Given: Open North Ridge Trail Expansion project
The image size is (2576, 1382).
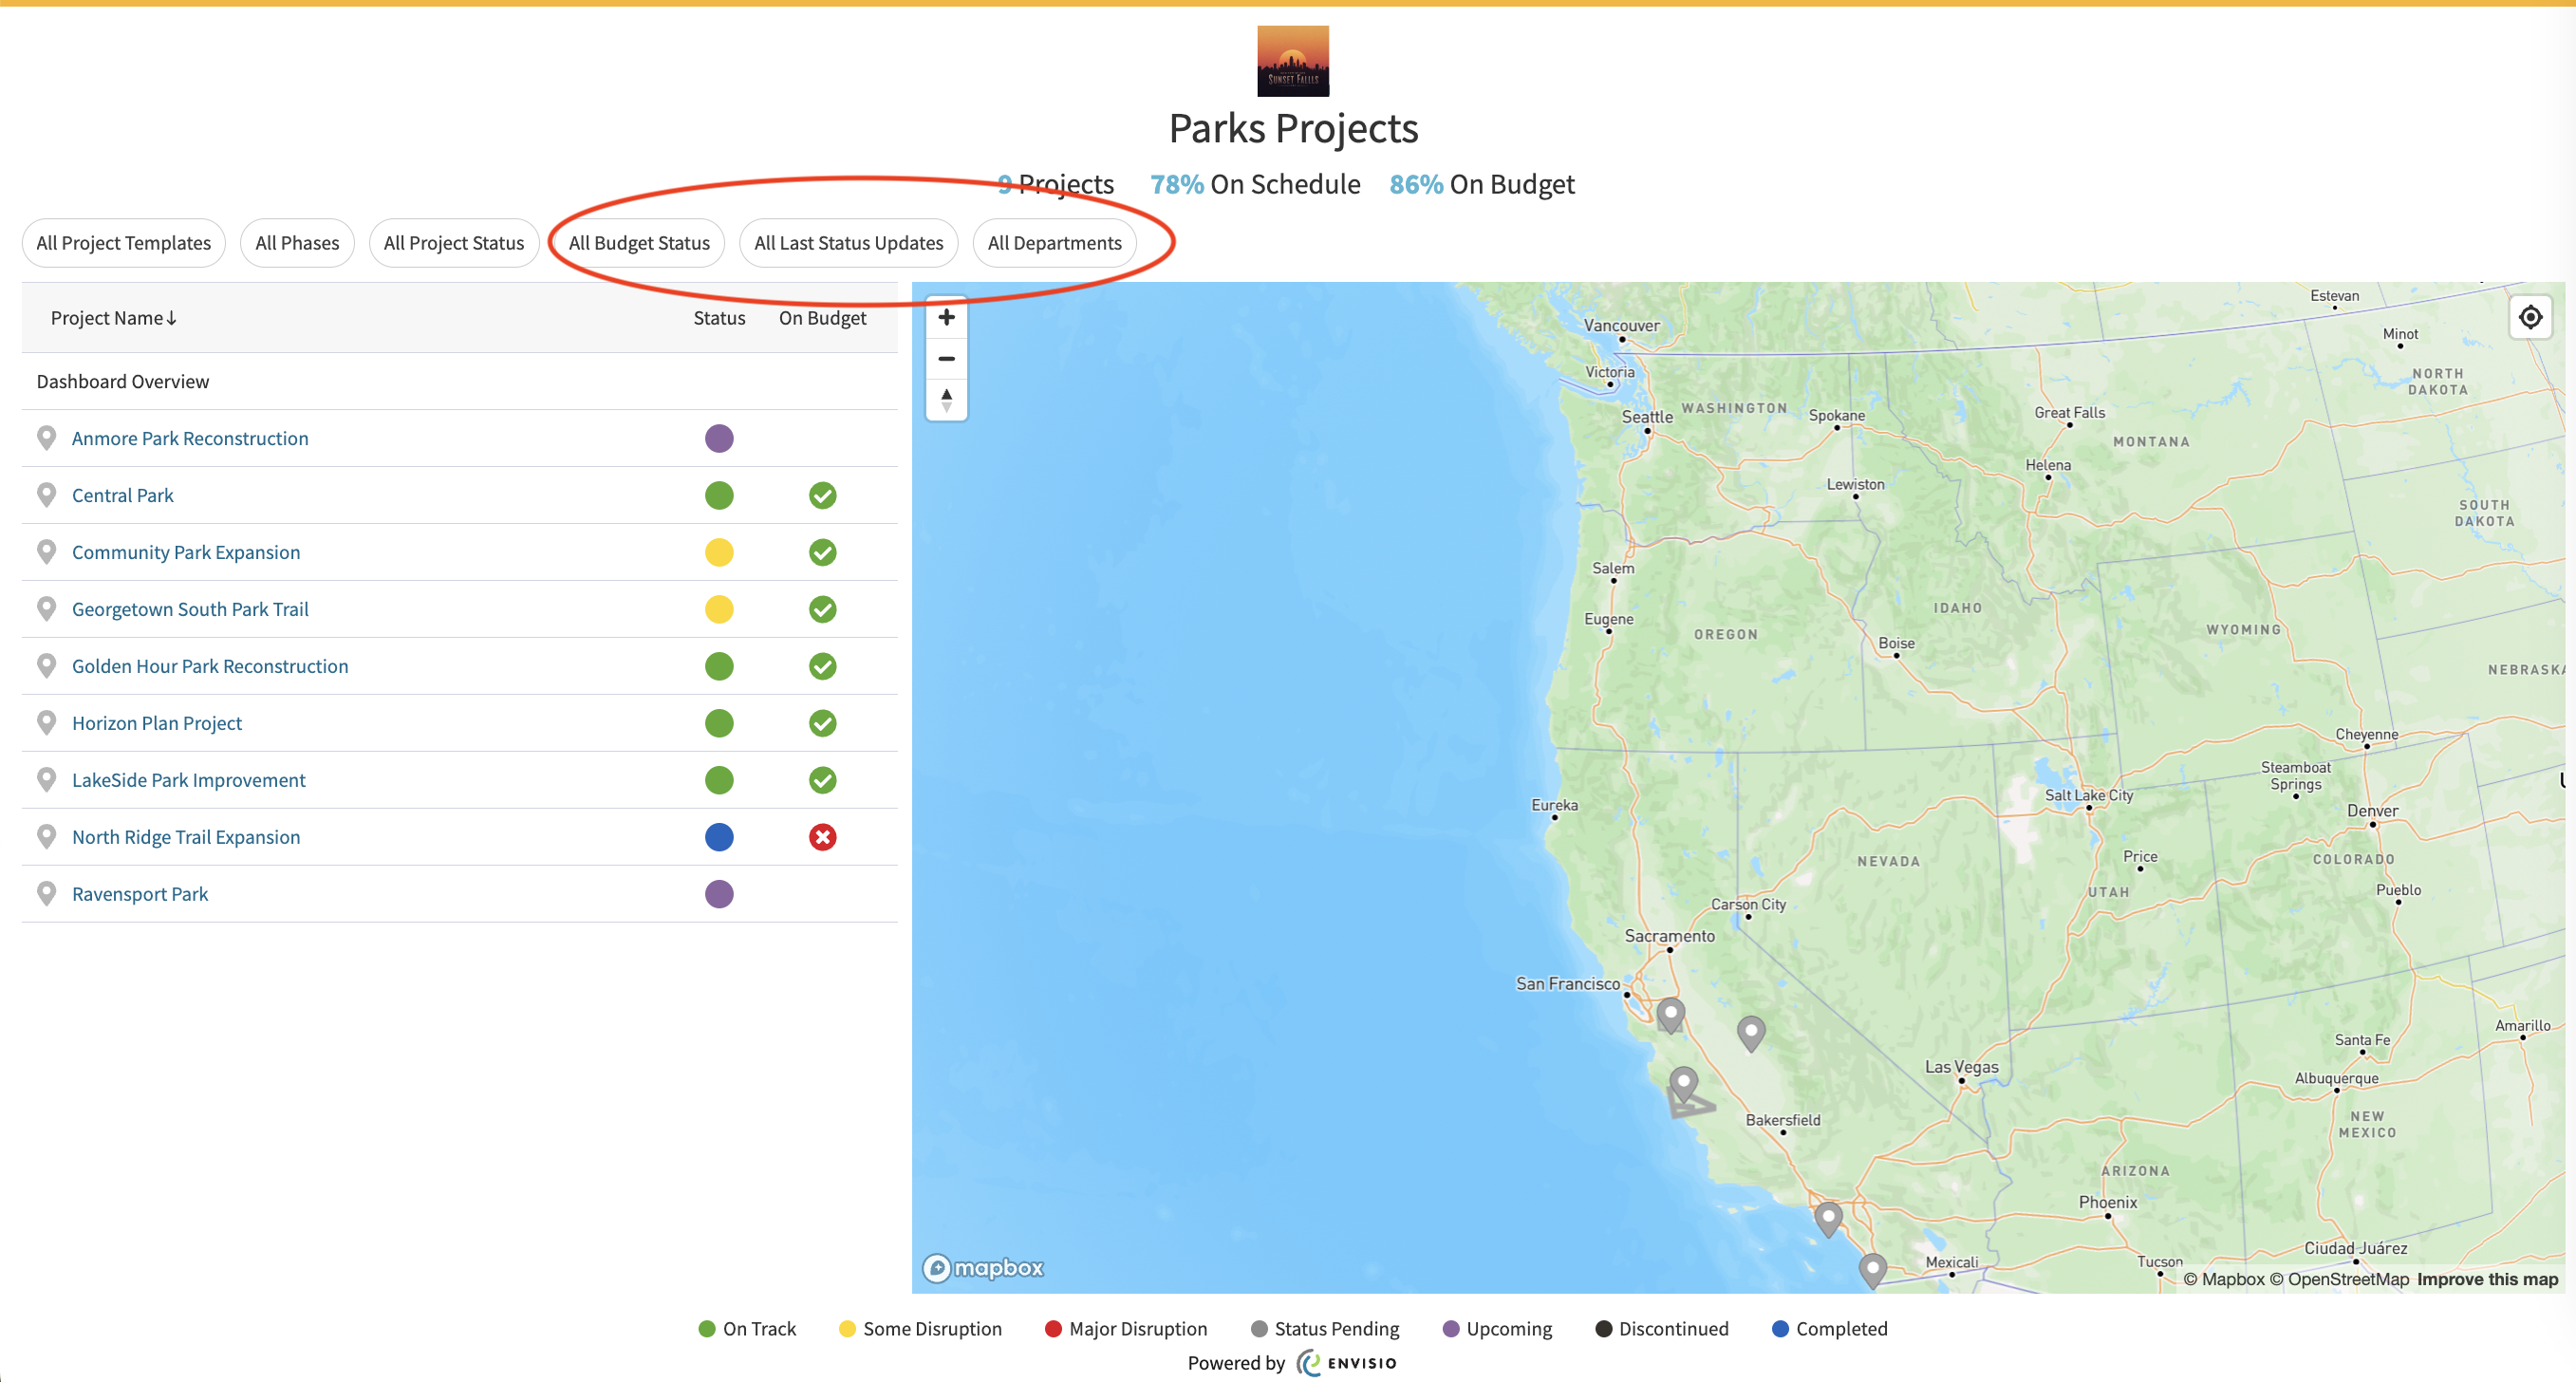Looking at the screenshot, I should point(186,837).
